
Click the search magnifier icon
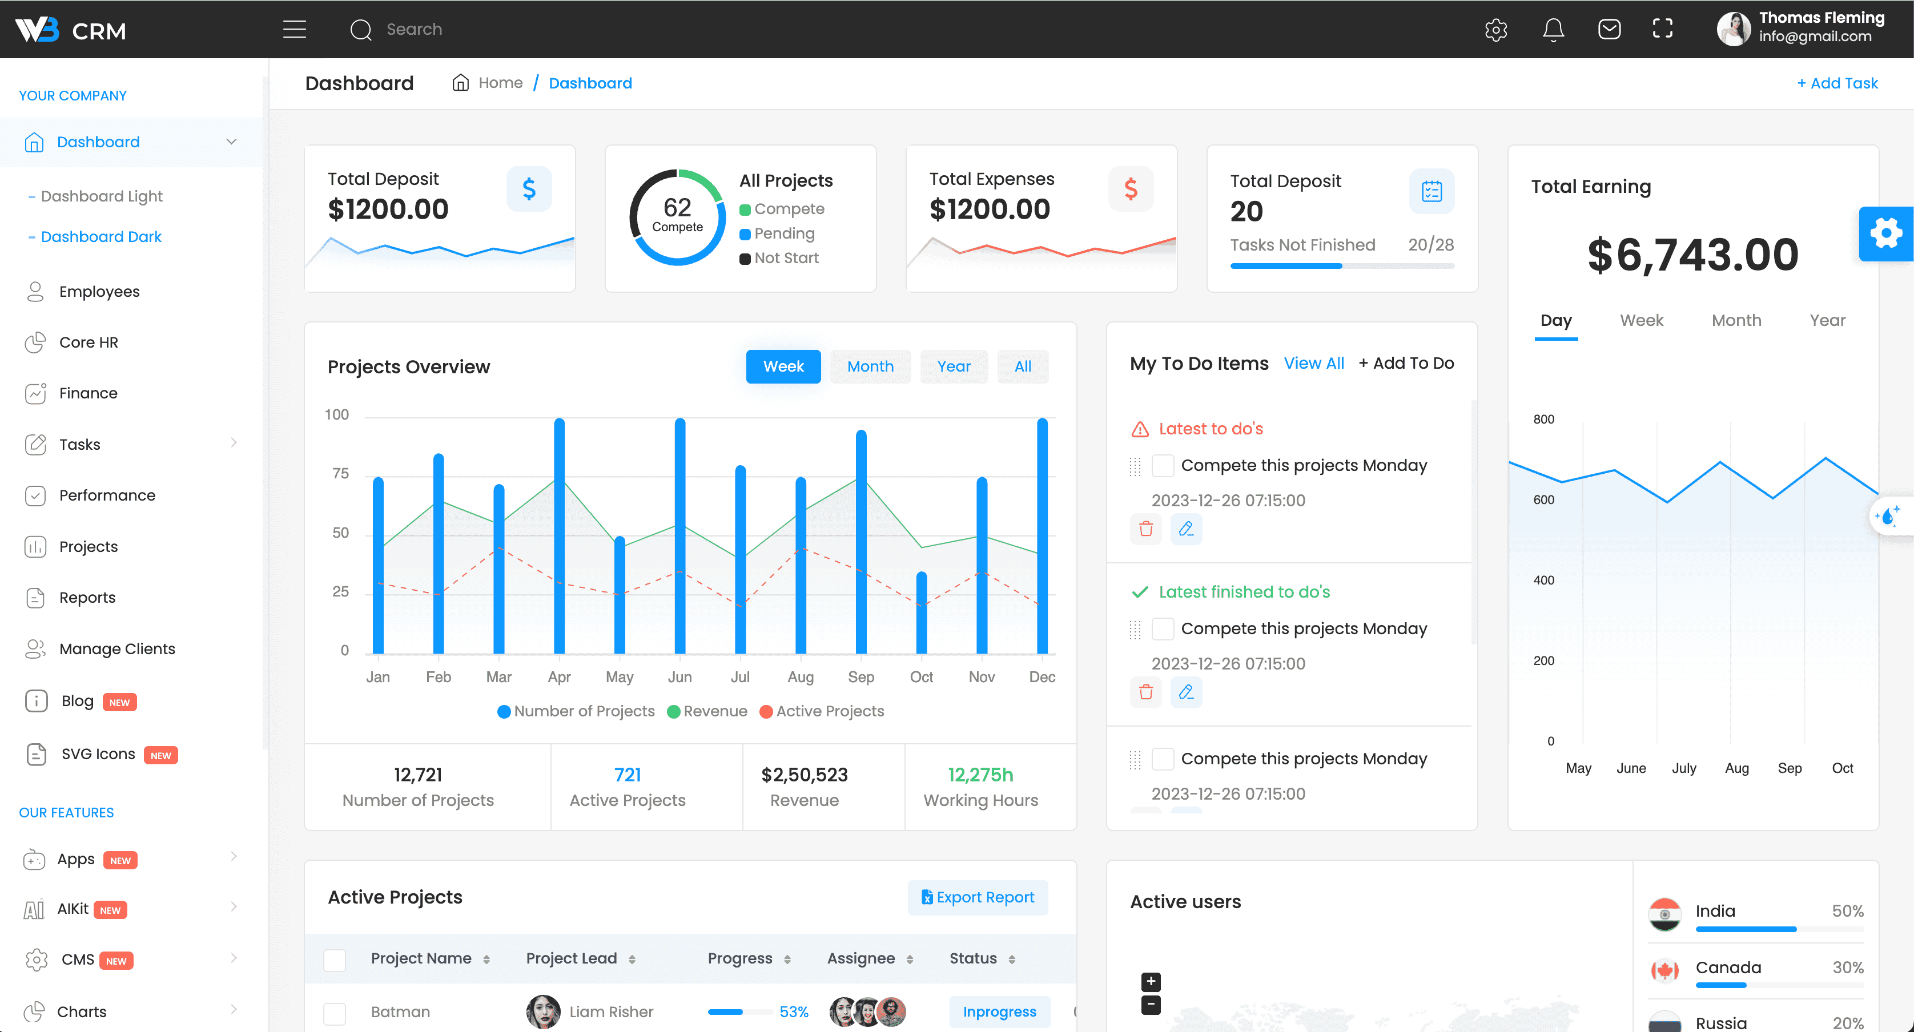coord(361,30)
